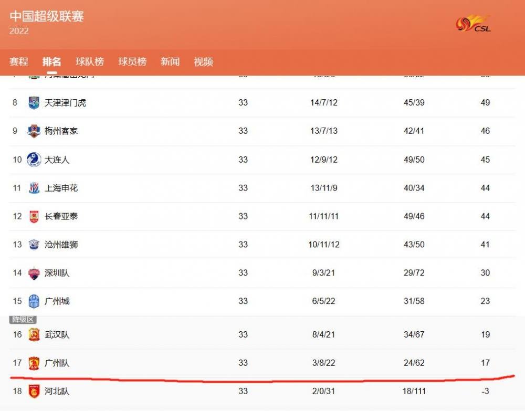Image resolution: width=525 pixels, height=411 pixels.
Task: Click record 3/8/22 for 广州队
Action: coord(323,363)
